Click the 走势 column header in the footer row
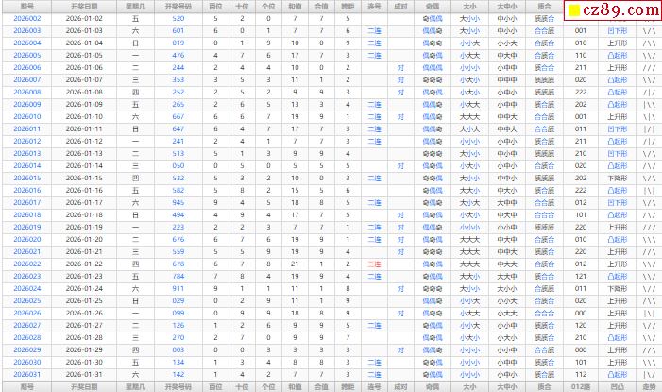The height and width of the screenshot is (392, 662). tap(649, 386)
